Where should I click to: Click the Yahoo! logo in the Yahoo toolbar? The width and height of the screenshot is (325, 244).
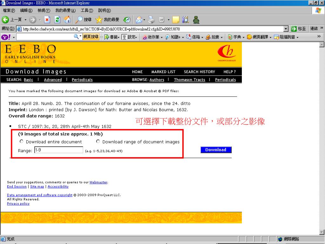[x=6, y=37]
